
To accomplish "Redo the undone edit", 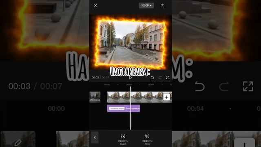I will click(160, 78).
